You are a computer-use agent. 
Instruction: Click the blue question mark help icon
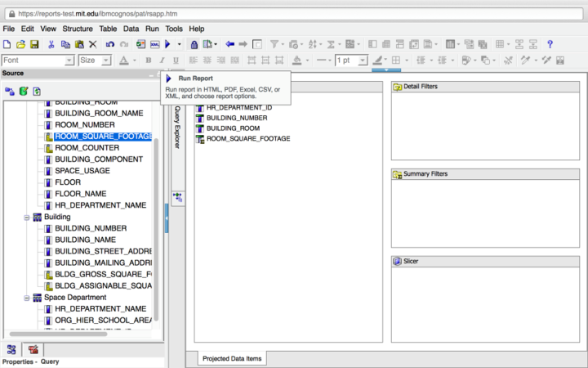pos(550,44)
